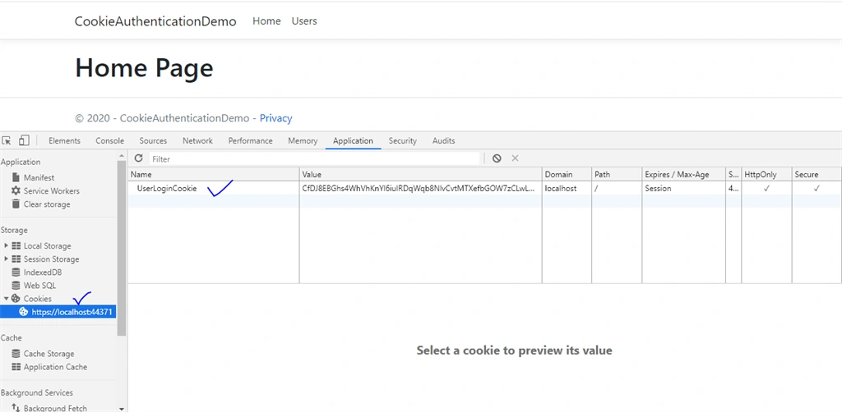Click the Cache Storage database icon
The image size is (842, 412).
click(x=16, y=354)
